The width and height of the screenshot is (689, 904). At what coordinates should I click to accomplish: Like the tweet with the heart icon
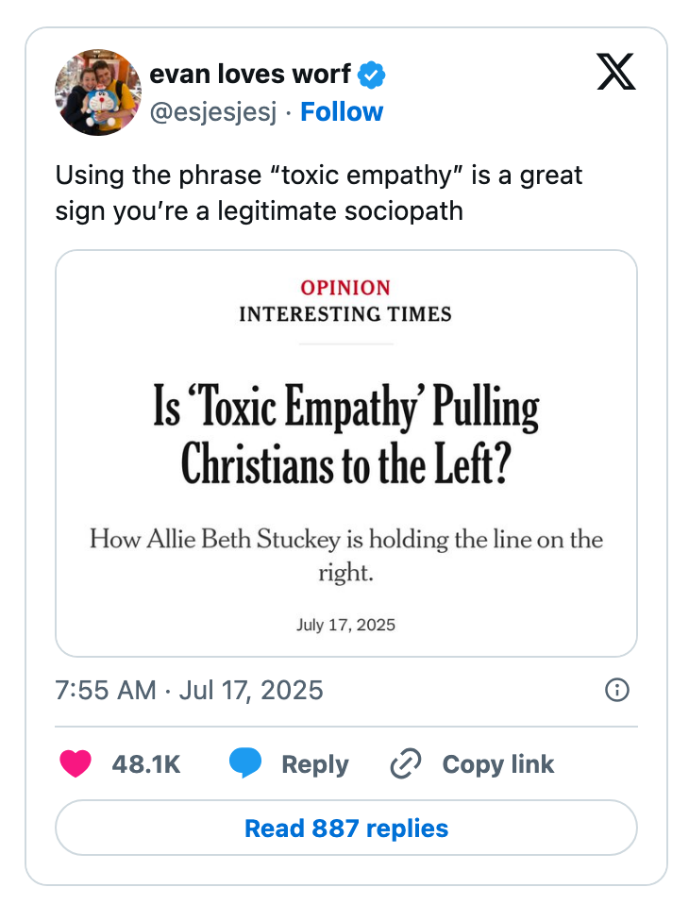tap(76, 764)
